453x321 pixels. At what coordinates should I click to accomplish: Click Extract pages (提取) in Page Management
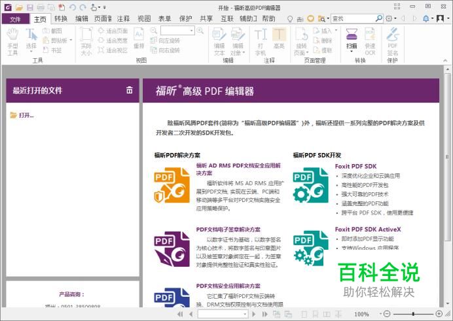(x=323, y=50)
